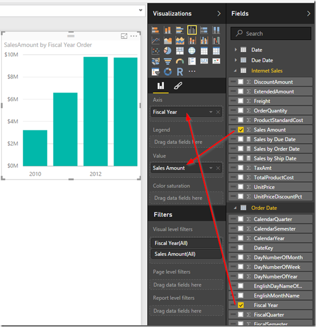Select the line chart visualization
The width and height of the screenshot is (316, 327).
point(156,40)
